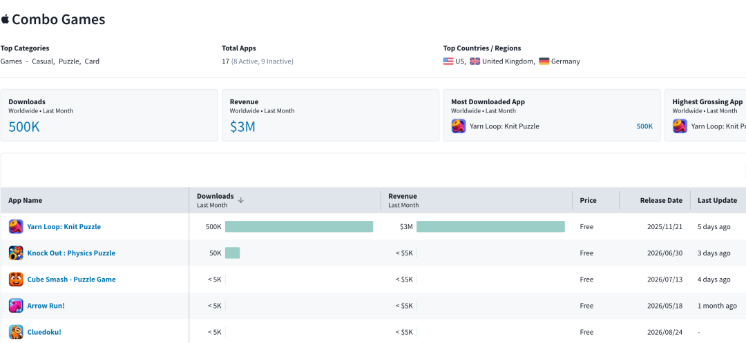Click '< $5K' revenue for Knock Out row
Image resolution: width=746 pixels, height=343 pixels.
[404, 253]
